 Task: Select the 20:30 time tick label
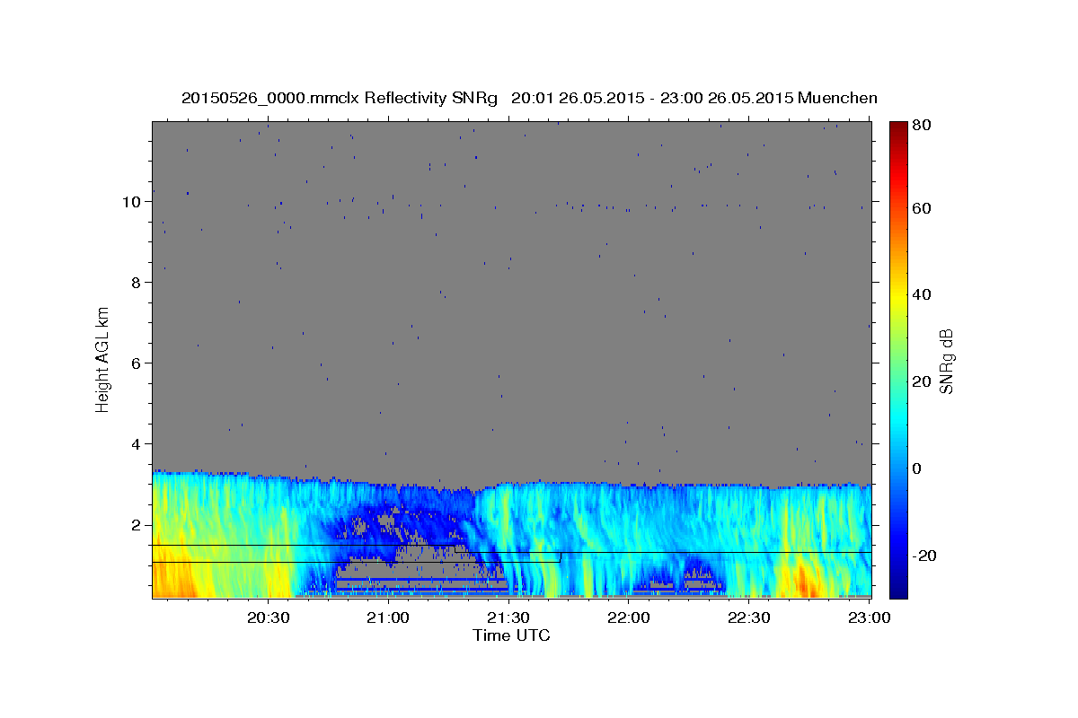(269, 617)
